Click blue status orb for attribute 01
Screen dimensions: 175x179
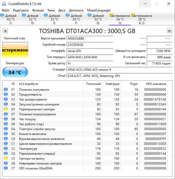click(6, 89)
